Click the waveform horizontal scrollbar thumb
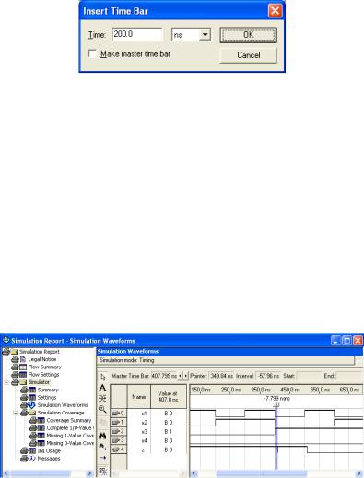364x478 pixels. [261, 473]
